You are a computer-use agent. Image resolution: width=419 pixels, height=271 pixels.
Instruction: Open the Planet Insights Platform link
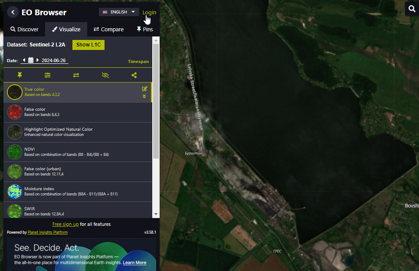coord(48,232)
